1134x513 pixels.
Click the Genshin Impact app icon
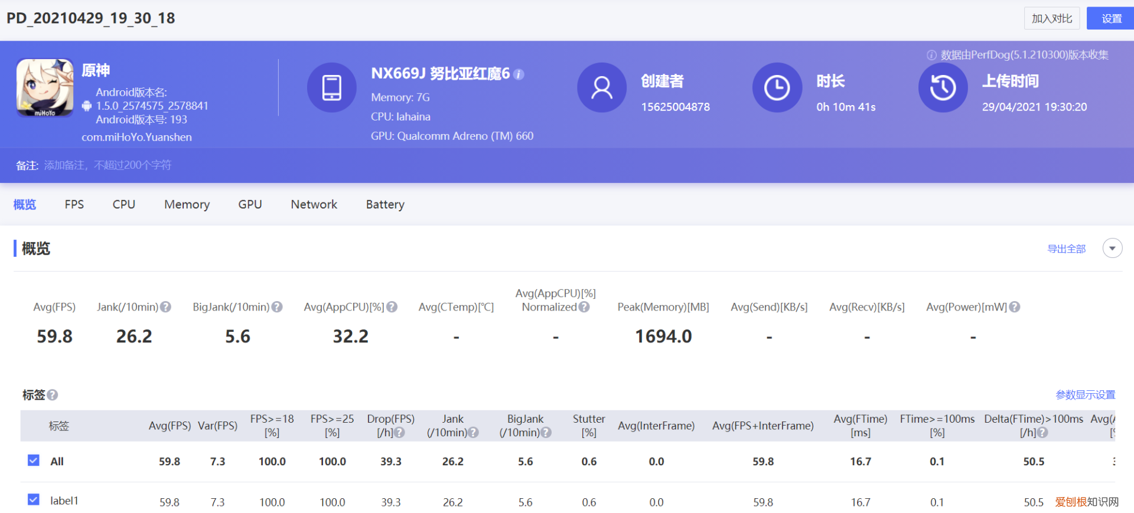click(45, 87)
